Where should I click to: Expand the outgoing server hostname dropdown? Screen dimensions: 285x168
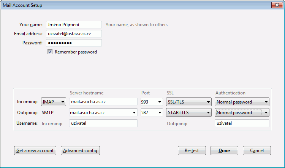(134, 113)
